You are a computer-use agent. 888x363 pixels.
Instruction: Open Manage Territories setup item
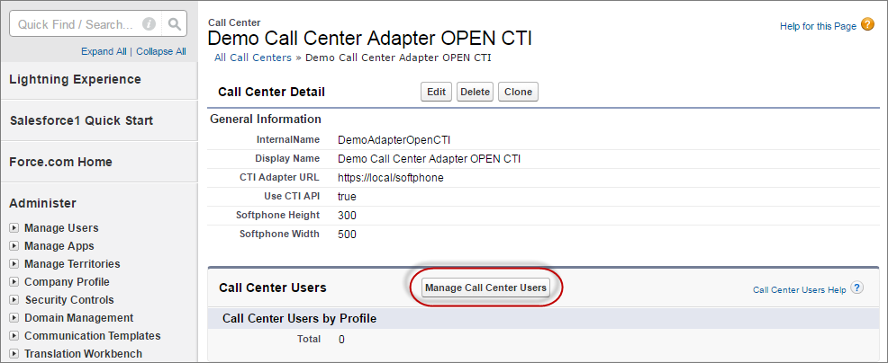tap(72, 263)
